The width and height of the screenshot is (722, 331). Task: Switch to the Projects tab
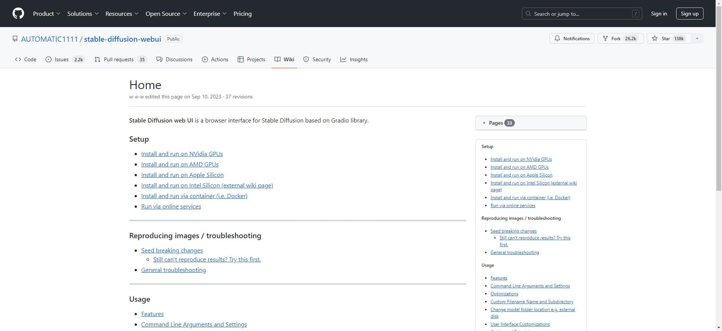point(251,59)
